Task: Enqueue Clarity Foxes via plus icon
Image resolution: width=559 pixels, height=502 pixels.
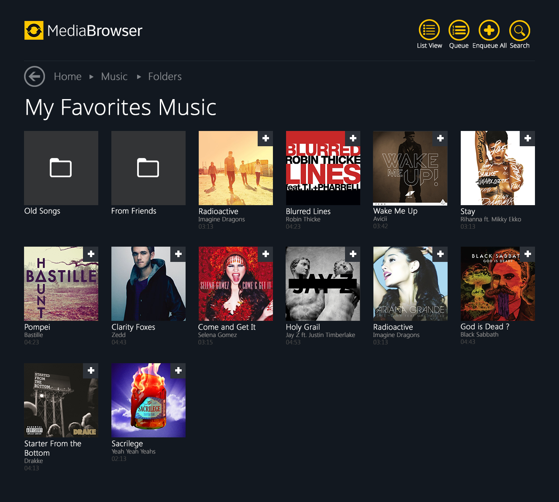Action: (178, 254)
